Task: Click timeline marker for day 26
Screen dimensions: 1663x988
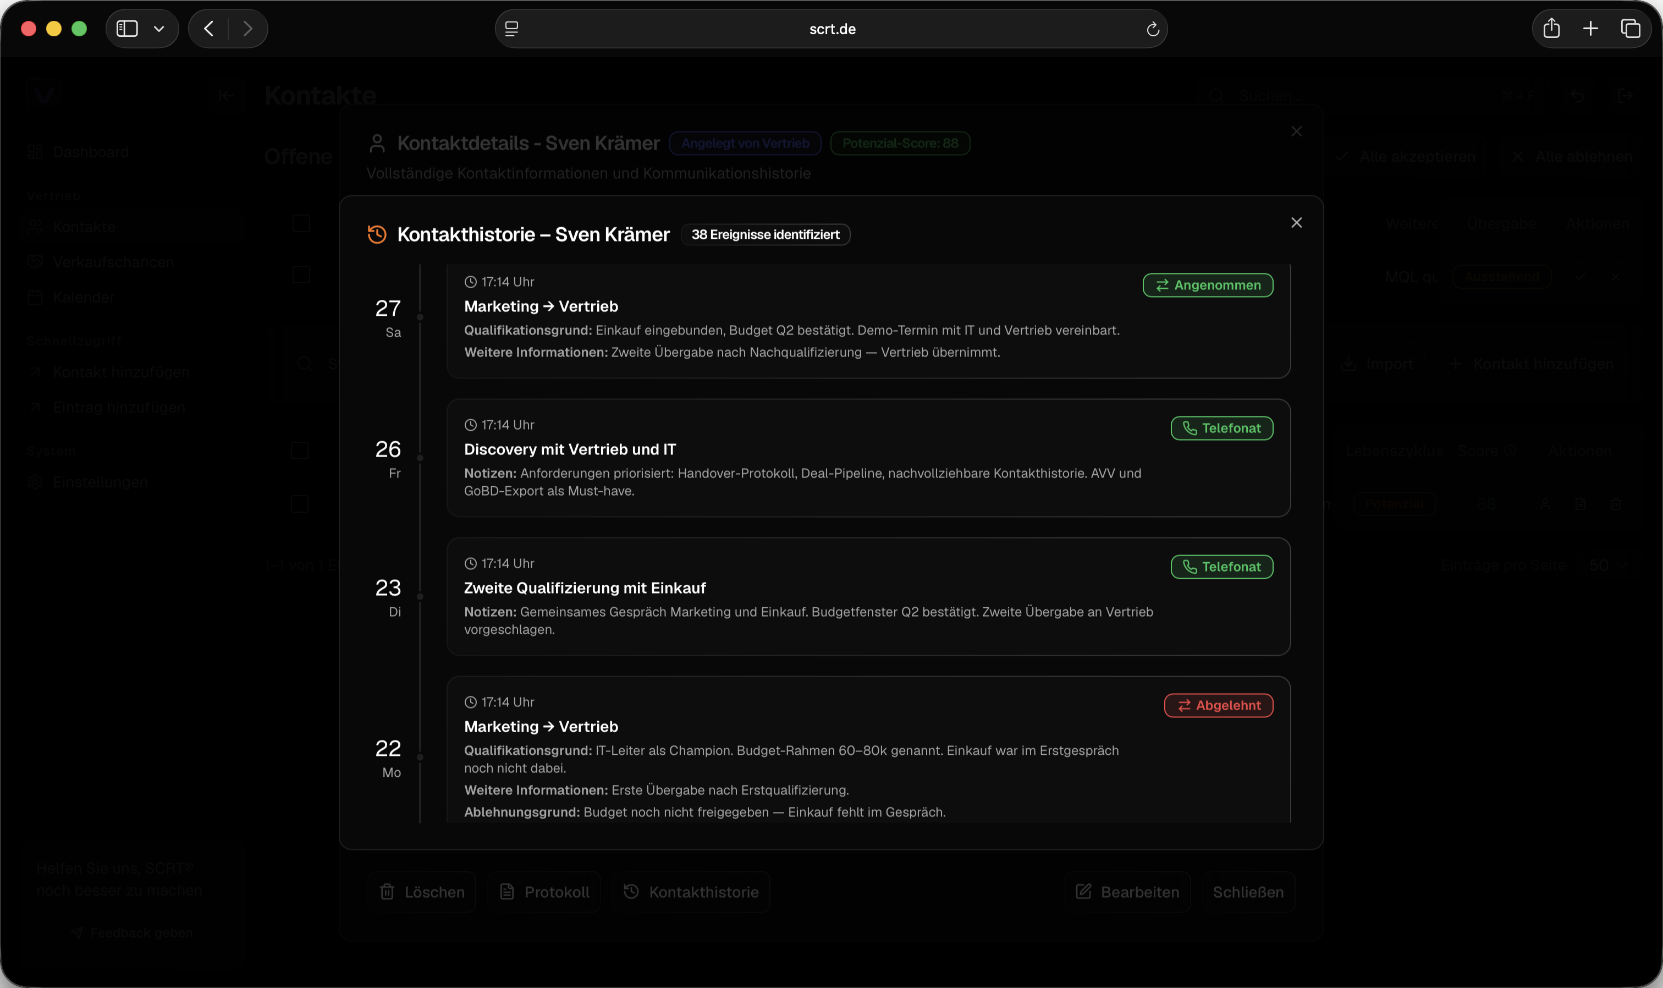Action: pyautogui.click(x=420, y=458)
